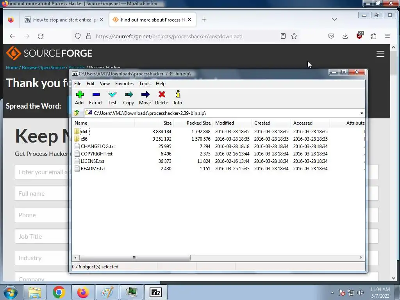Open the Help menu
This screenshot has width=400, height=300.
pyautogui.click(x=161, y=84)
